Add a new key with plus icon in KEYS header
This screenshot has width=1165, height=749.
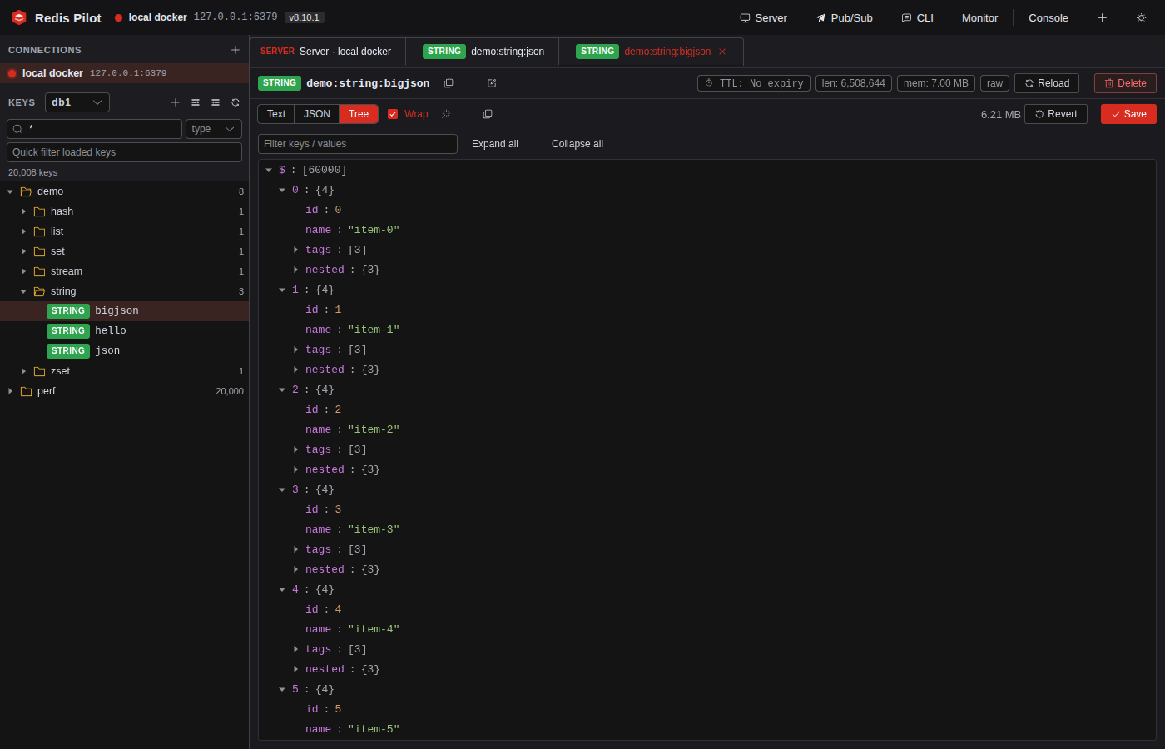tap(176, 102)
